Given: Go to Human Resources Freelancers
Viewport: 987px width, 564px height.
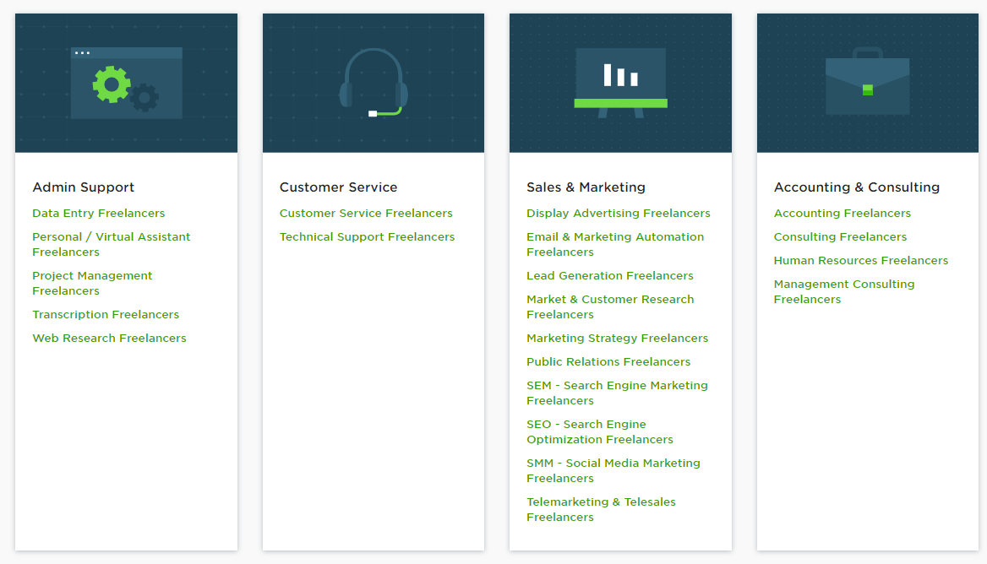Looking at the screenshot, I should 861,261.
